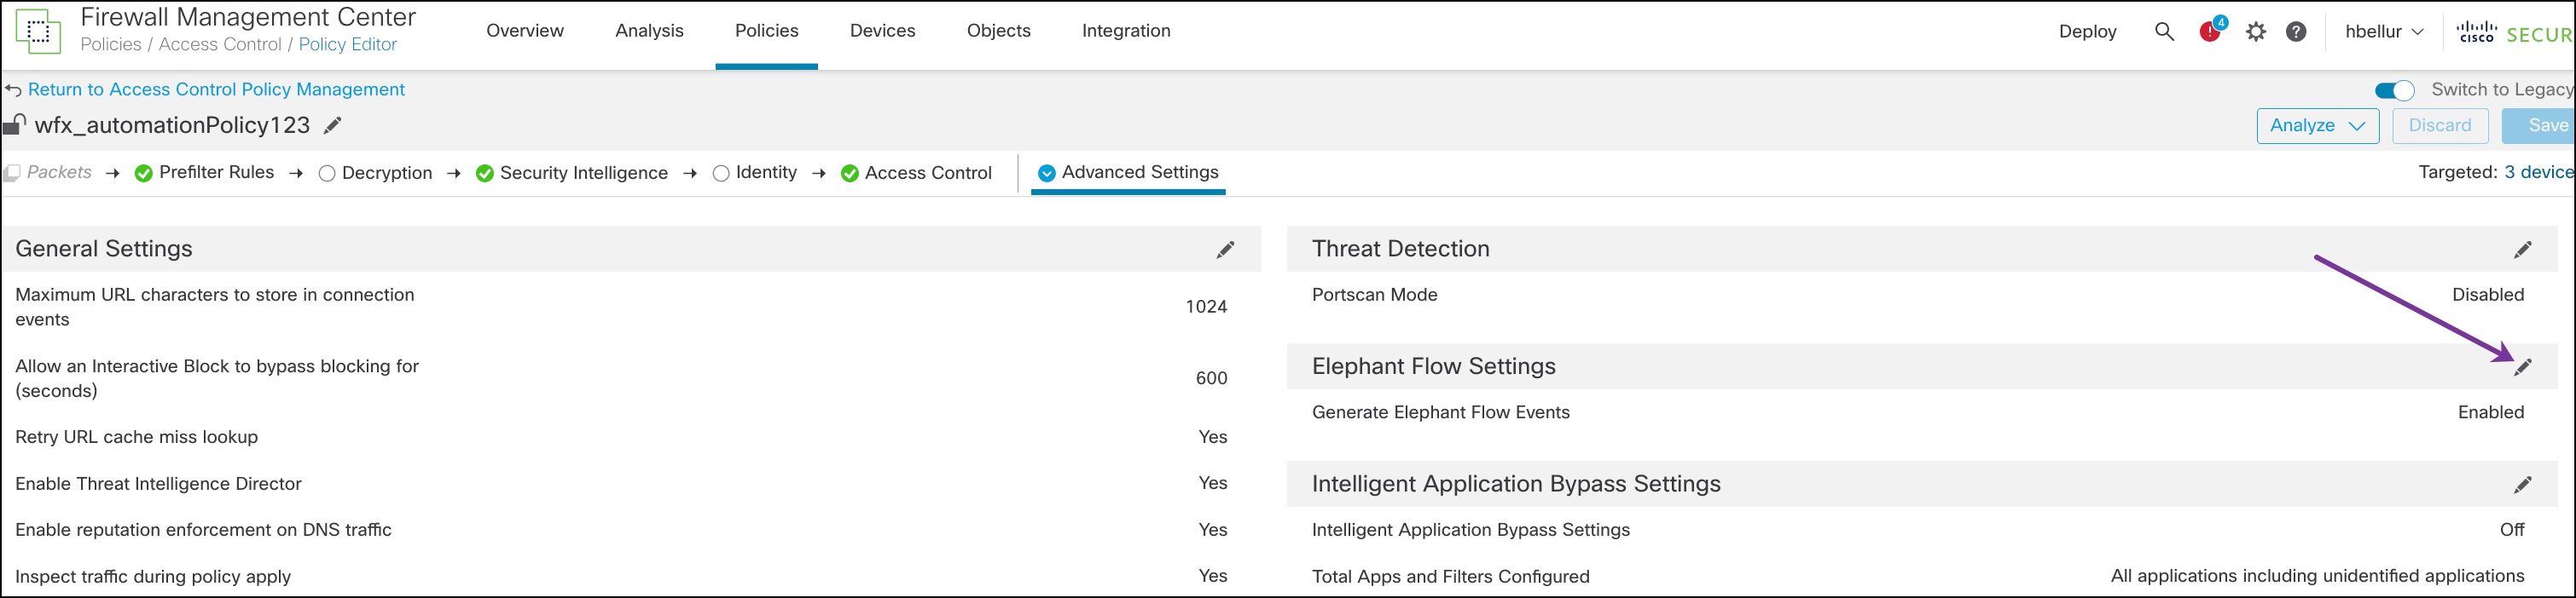The height and width of the screenshot is (598, 2576).
Task: Open the red notifications alert icon
Action: pyautogui.click(x=2210, y=32)
